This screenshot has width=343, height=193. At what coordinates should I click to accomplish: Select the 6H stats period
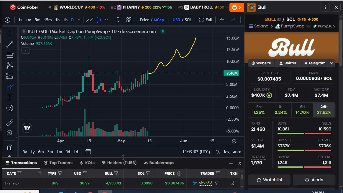(302, 109)
